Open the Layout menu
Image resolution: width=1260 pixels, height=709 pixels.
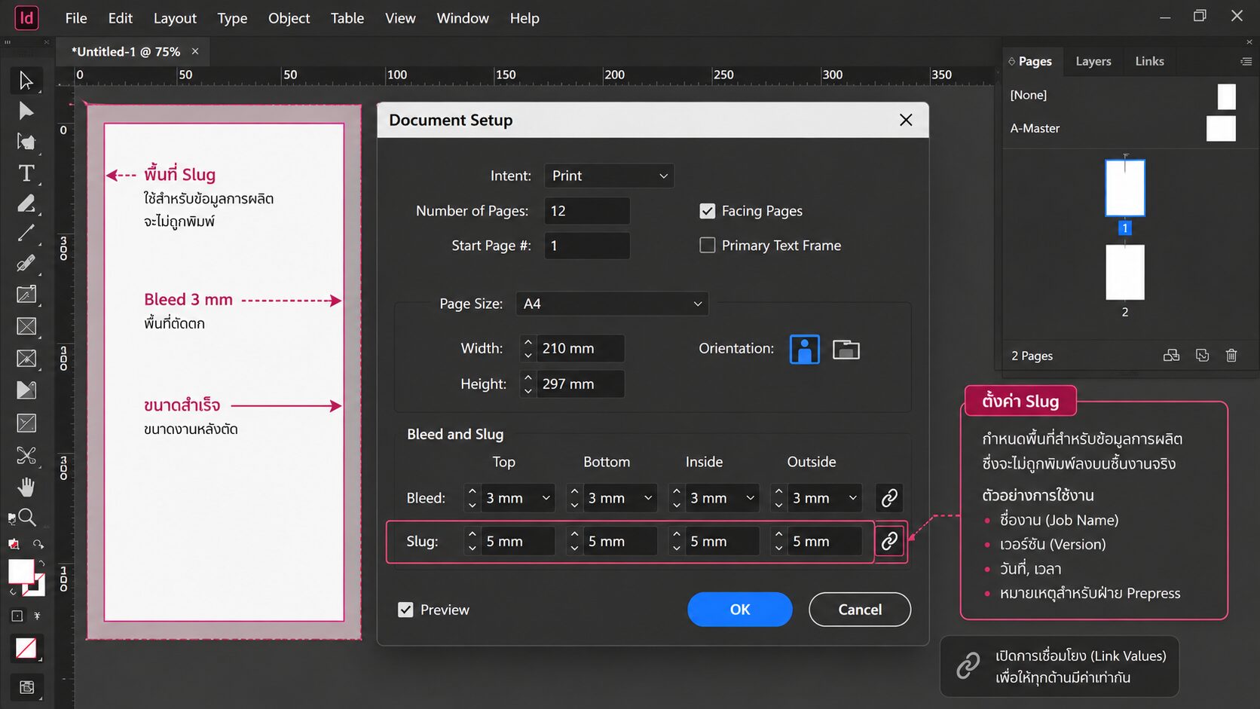pos(175,18)
